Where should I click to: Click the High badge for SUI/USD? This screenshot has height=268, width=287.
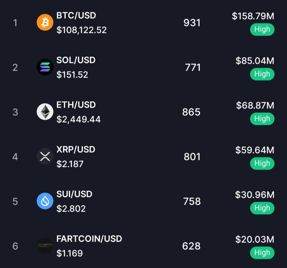pos(262,208)
